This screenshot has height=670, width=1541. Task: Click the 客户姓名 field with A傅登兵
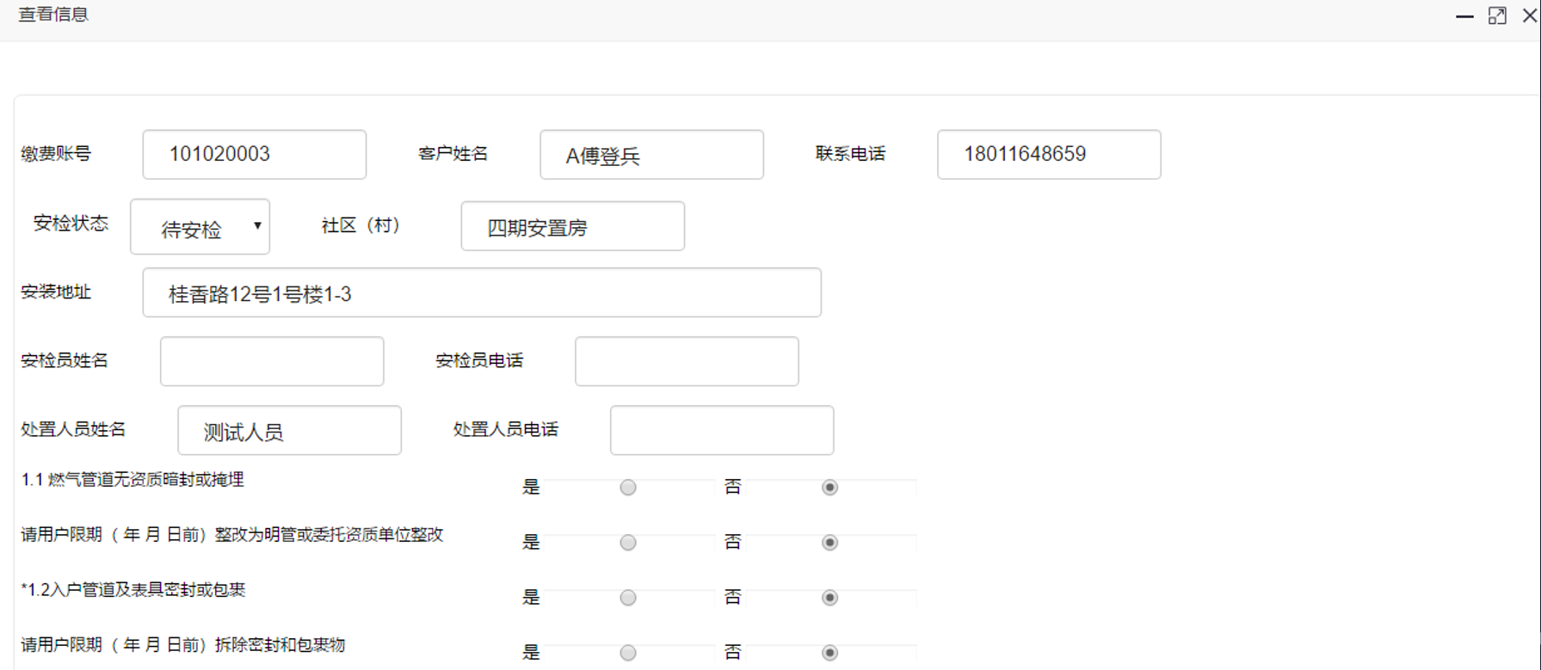pos(651,155)
